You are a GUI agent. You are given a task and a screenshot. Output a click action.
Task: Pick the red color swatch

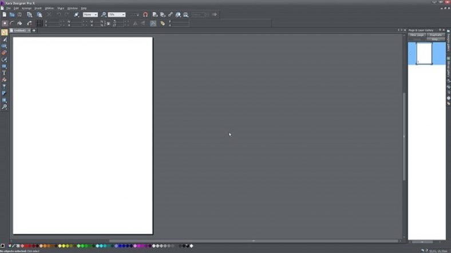26,246
